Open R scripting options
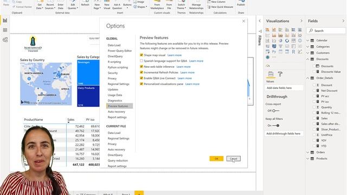Viewport: 347px width, 195px height. [114, 62]
